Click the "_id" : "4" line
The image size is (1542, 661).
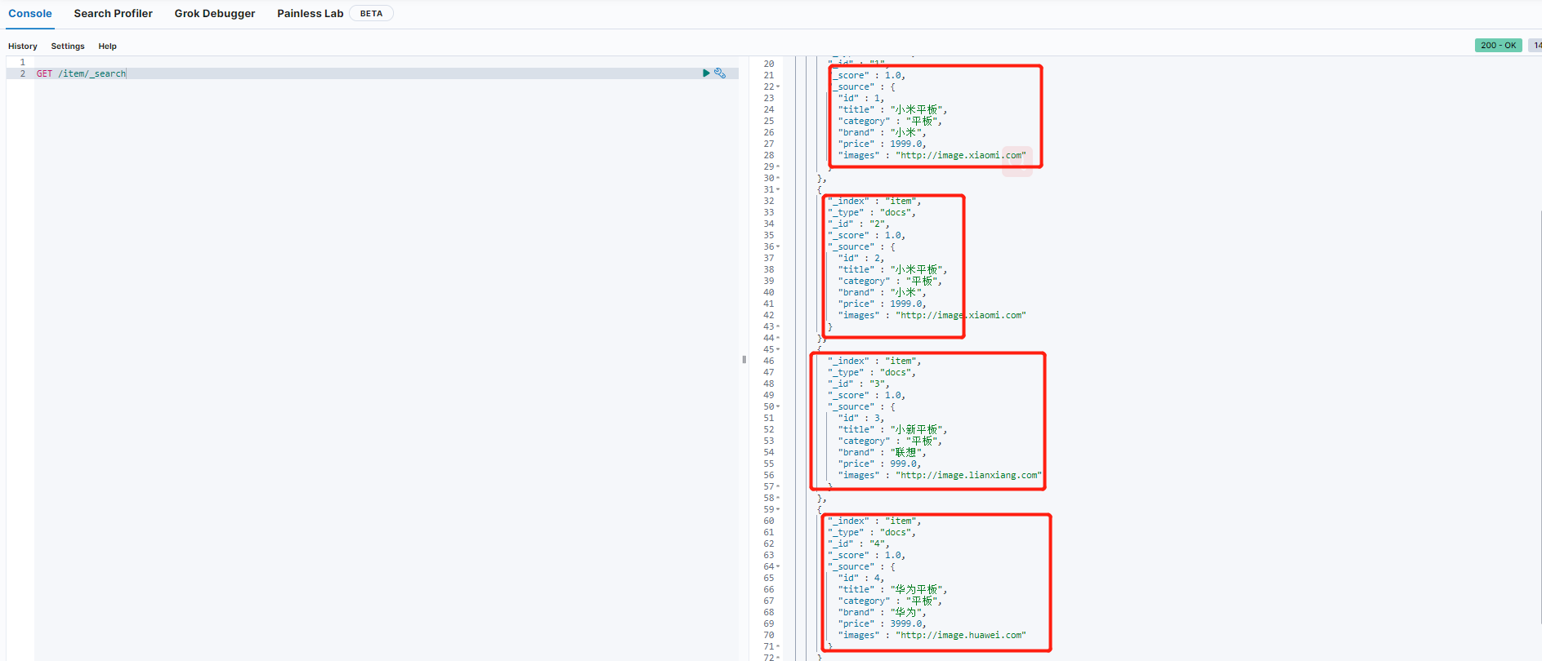[x=858, y=543]
